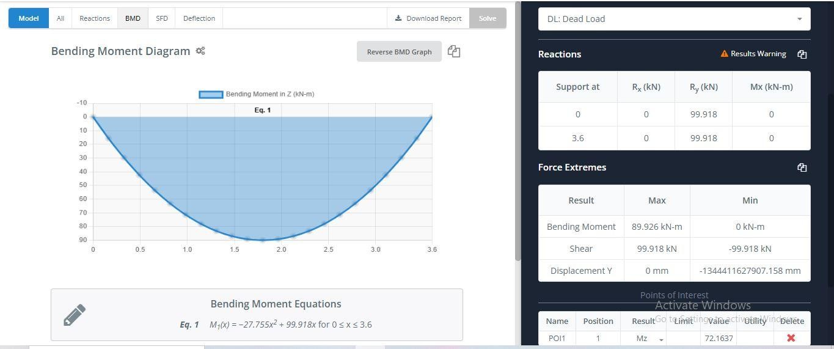
Task: Click the Displacement Y max 0 mm
Action: coord(657,271)
